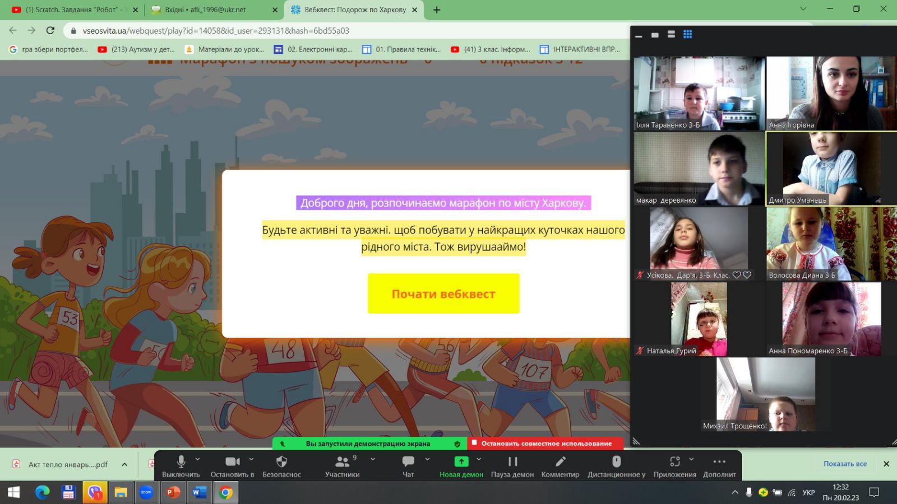Click the red stop sharing button

[x=545, y=444]
